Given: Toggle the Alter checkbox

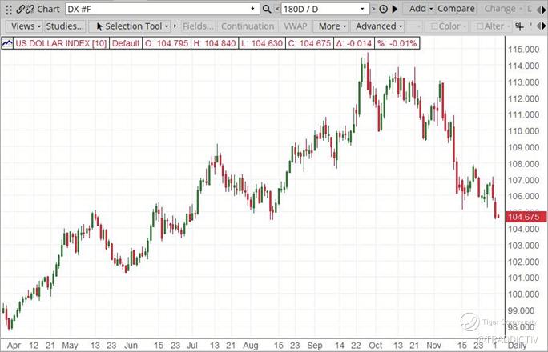Looking at the screenshot, I should coord(480,26).
